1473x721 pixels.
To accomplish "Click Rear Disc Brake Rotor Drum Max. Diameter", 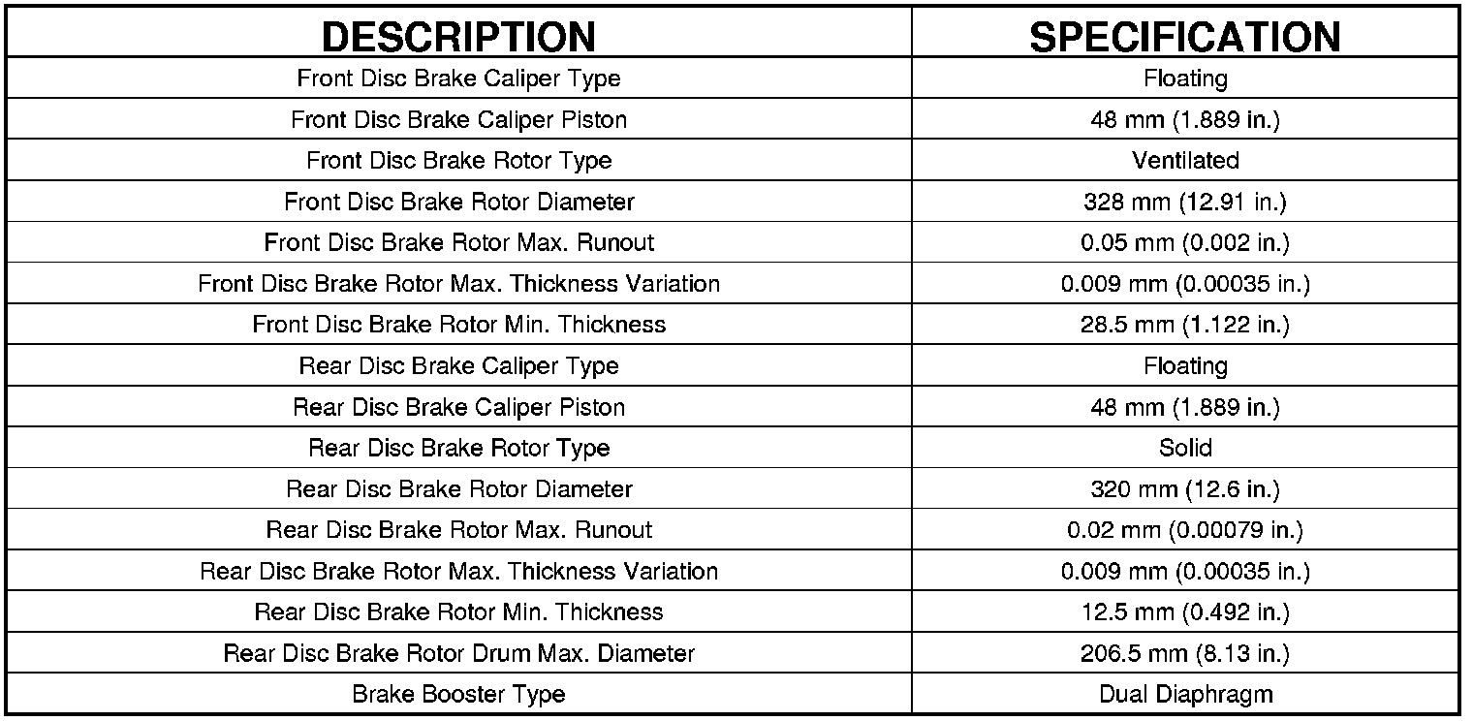I will point(458,653).
